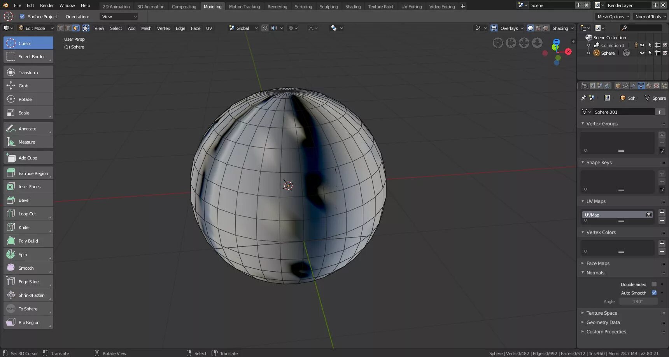Uncheck the Surface Project option
Viewport: 669px width, 357px height.
point(22,17)
